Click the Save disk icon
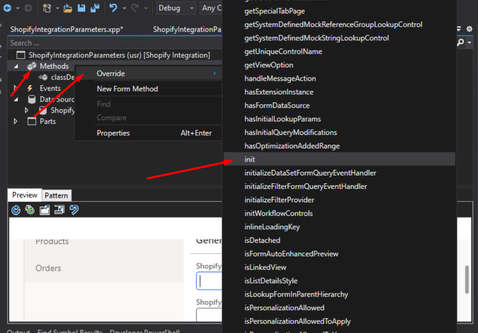 click(x=81, y=8)
